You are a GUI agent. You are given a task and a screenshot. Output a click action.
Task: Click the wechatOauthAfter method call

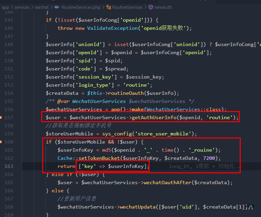(167, 182)
